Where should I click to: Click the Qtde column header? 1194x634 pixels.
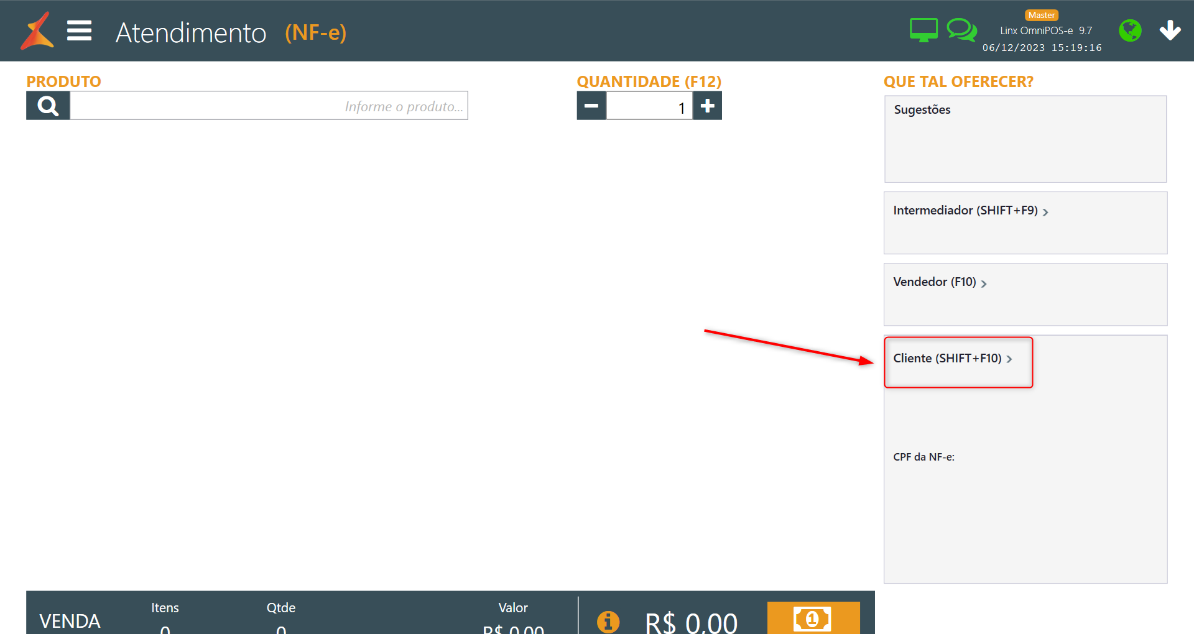[281, 608]
